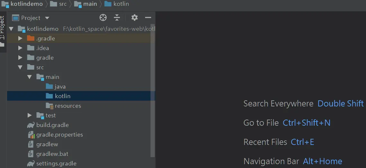Screen dimensions: 366x168
Task: Select the java folder in tree
Action: click(x=60, y=87)
